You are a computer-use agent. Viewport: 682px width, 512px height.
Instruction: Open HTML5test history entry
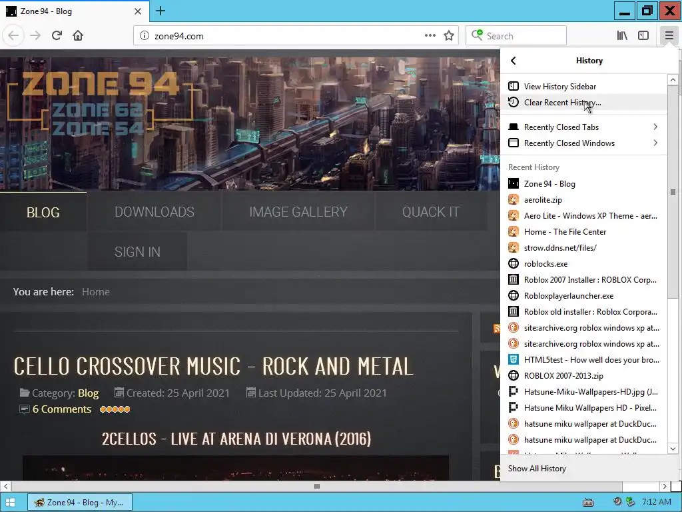[583, 359]
